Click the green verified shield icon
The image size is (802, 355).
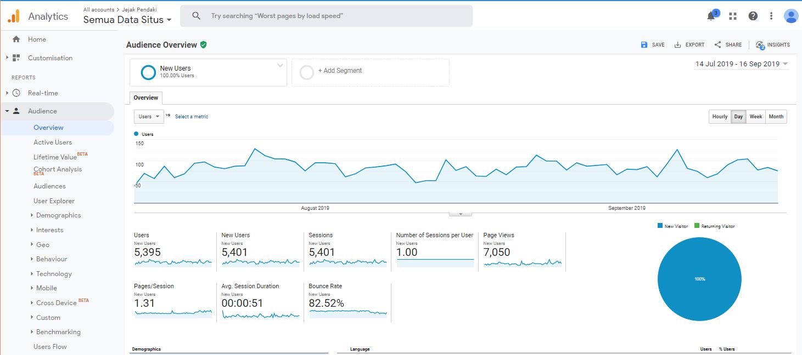coord(204,45)
